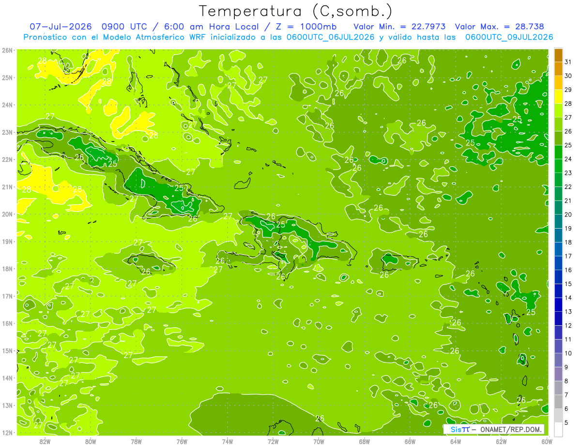Click the init time "0600UTC_06JUL2026"
The width and height of the screenshot is (581, 448).
[x=330, y=37]
